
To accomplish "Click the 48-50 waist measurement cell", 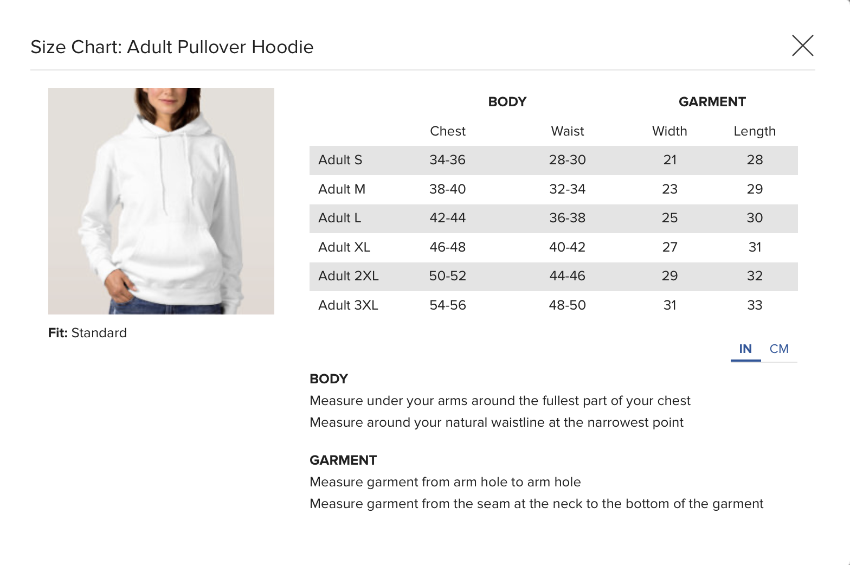I will point(567,305).
